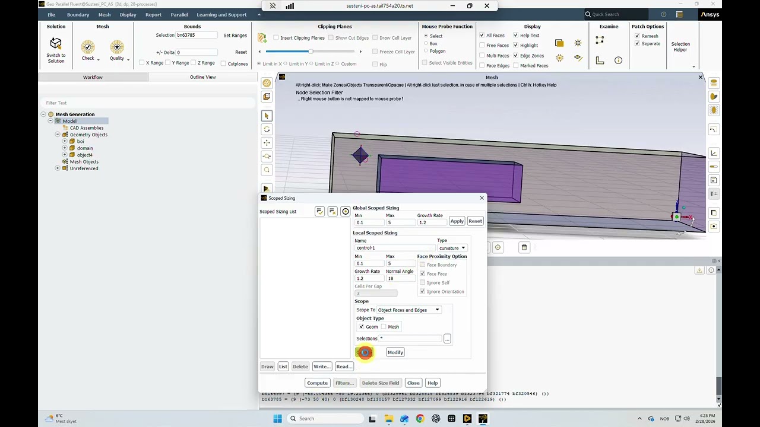Image resolution: width=760 pixels, height=427 pixels.
Task: Click the orange gear Display icon
Action: (559, 58)
